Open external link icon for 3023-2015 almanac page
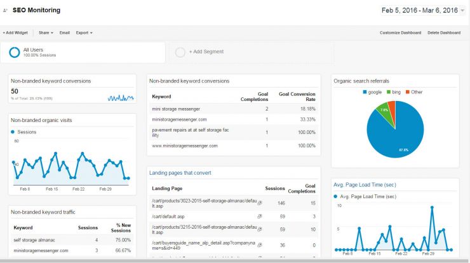The image size is (470, 263). coord(260,203)
